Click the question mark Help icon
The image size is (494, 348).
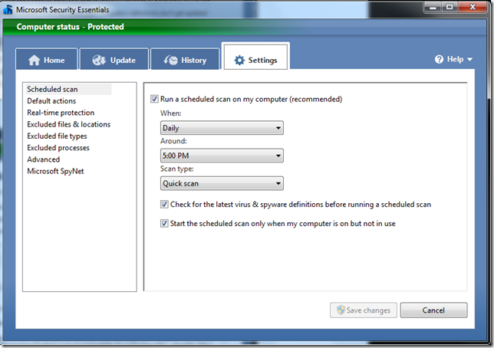pyautogui.click(x=439, y=59)
